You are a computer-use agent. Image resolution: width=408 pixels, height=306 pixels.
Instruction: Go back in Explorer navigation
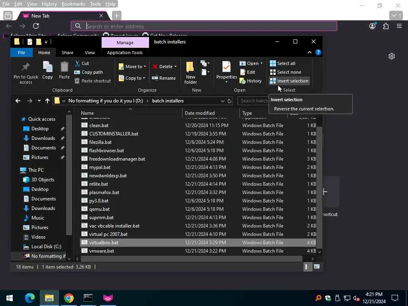(18, 101)
